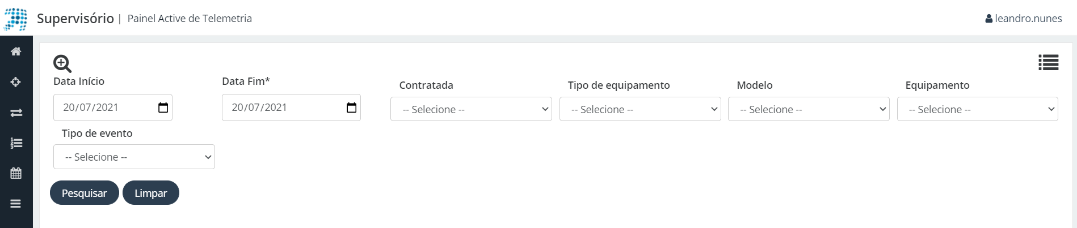This screenshot has width=1077, height=228.
Task: Open Data Início calendar picker icon
Action: 163,107
